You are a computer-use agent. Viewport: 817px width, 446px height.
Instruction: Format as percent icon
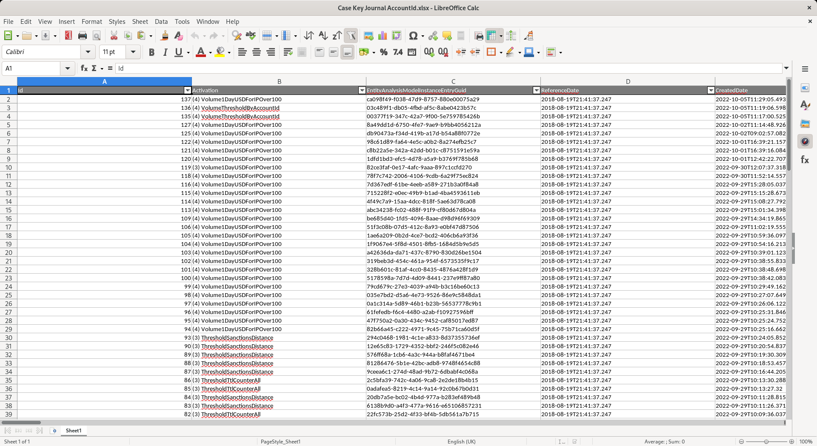click(x=384, y=52)
